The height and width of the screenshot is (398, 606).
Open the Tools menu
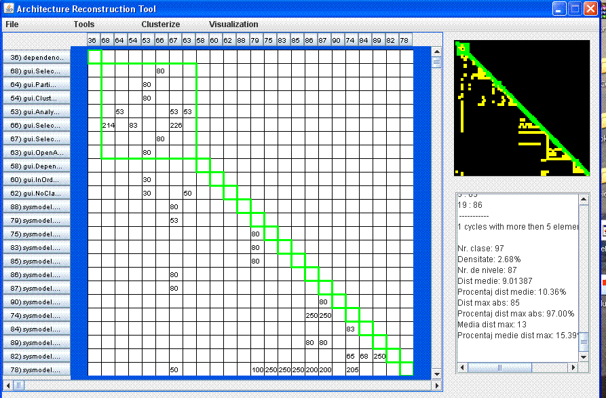tap(84, 24)
